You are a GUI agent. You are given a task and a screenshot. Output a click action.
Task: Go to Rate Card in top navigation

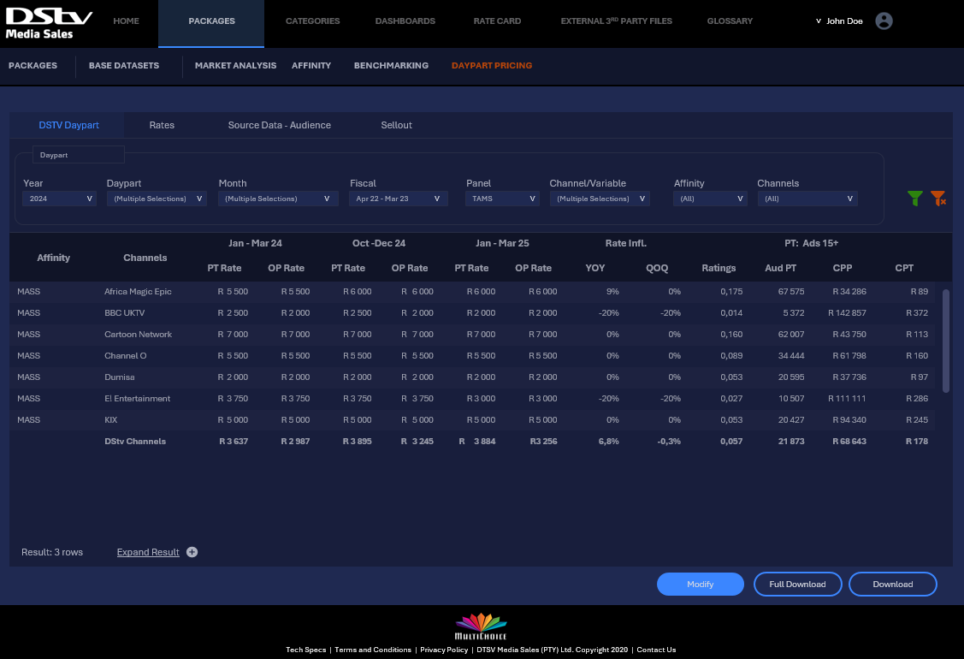497,21
